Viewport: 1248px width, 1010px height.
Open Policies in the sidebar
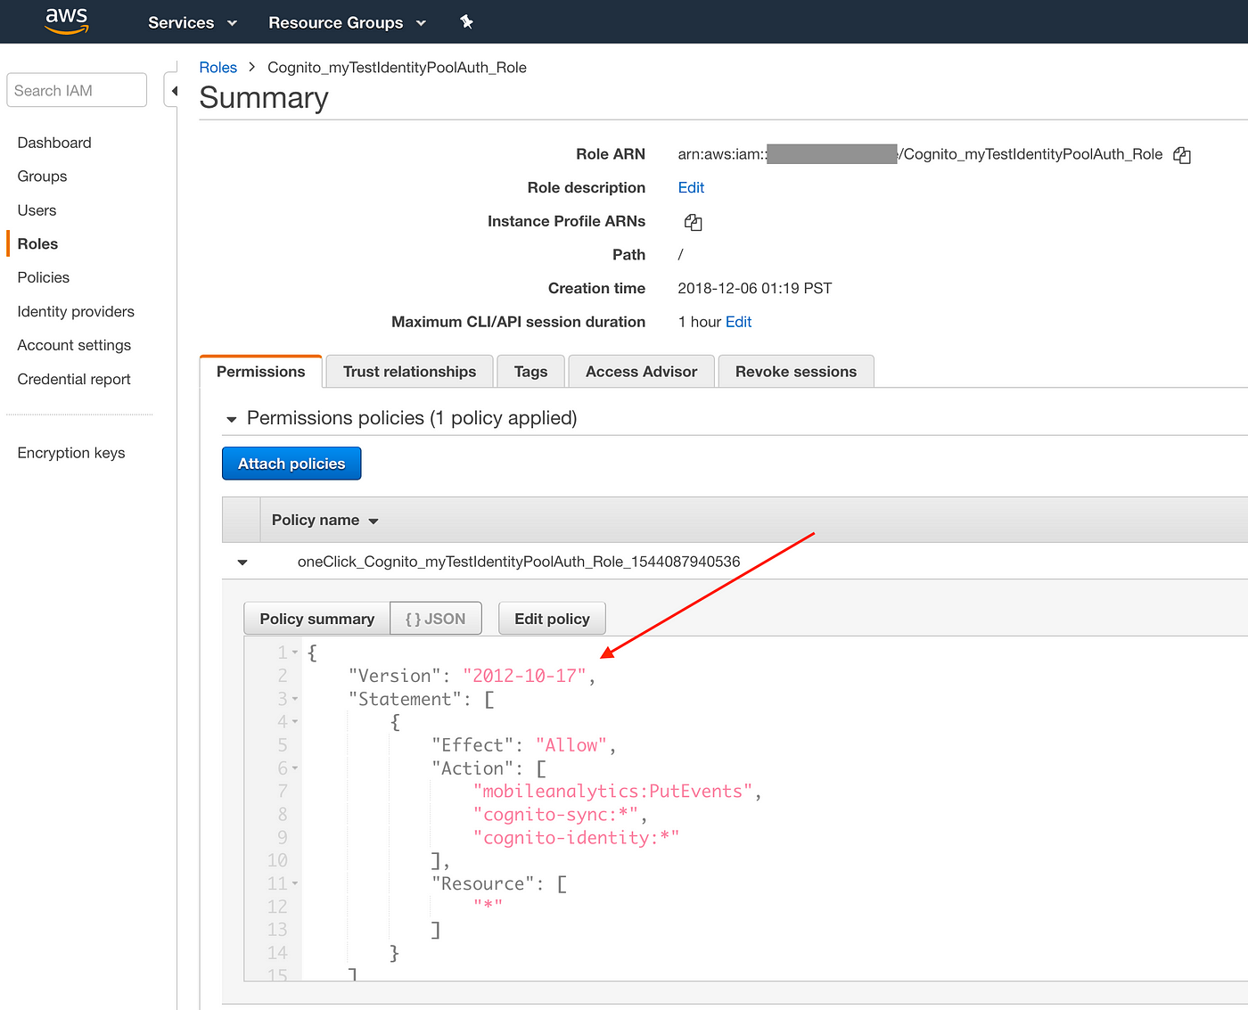pos(44,278)
